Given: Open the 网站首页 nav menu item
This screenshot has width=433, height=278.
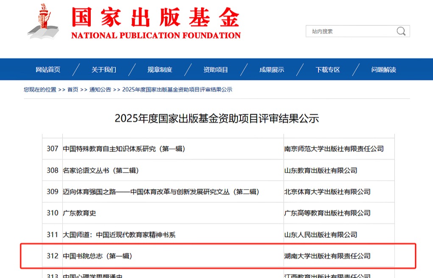Looking at the screenshot, I should (48, 70).
